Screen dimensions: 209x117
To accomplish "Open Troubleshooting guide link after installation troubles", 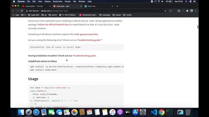I will point(84,56).
